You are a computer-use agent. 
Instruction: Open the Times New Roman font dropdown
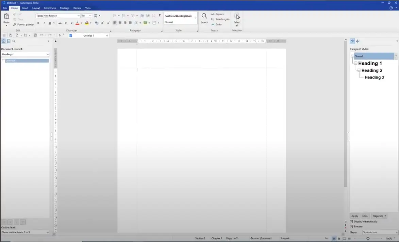pos(79,16)
